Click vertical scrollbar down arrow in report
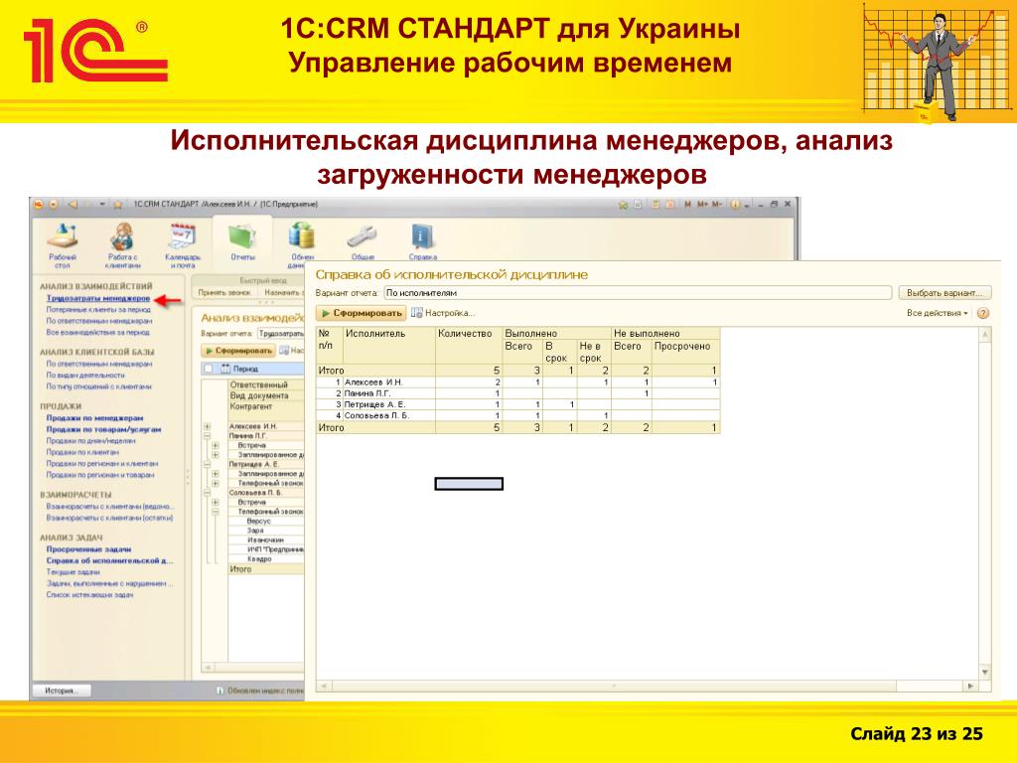The width and height of the screenshot is (1017, 763). click(985, 673)
